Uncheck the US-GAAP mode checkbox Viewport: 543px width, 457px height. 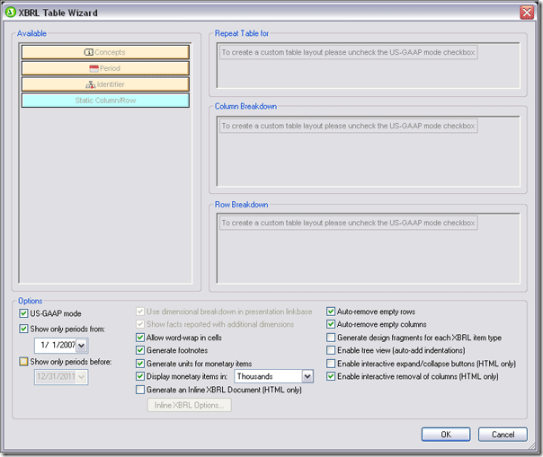coord(23,313)
